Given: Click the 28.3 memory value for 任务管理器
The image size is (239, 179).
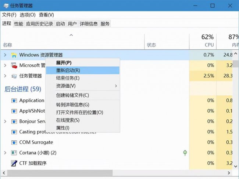Looking at the screenshot, I should [x=228, y=76].
